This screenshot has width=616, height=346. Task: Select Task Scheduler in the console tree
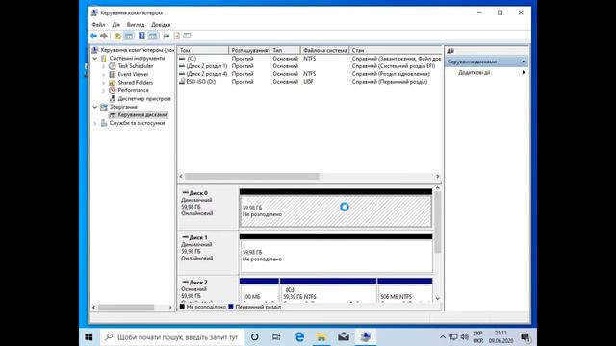point(135,66)
